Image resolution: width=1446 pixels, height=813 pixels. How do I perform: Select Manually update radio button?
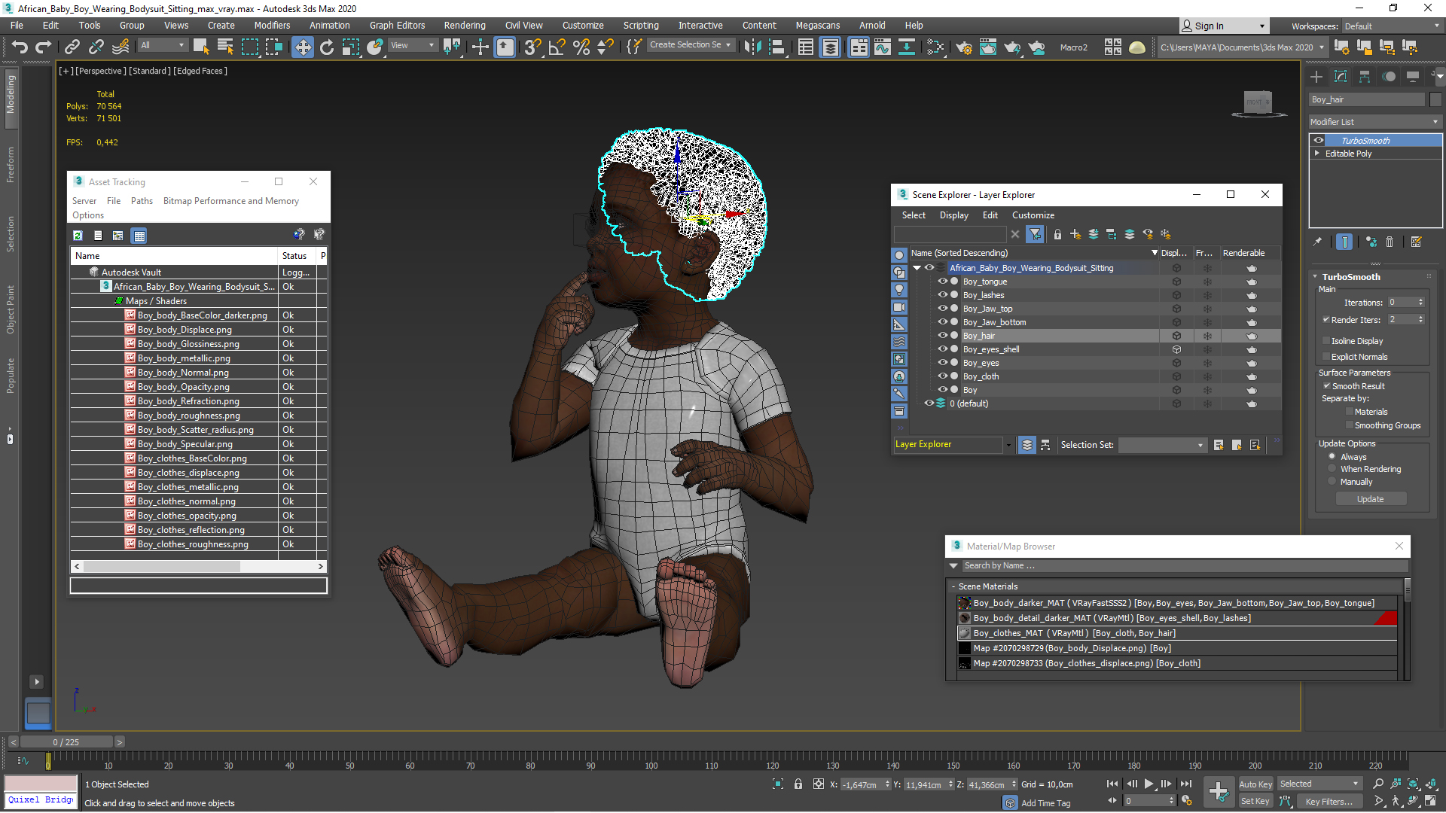(x=1332, y=482)
